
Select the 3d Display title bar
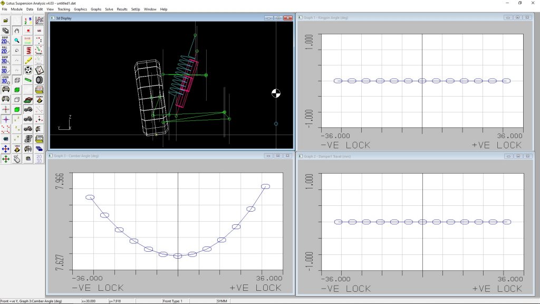click(x=171, y=18)
